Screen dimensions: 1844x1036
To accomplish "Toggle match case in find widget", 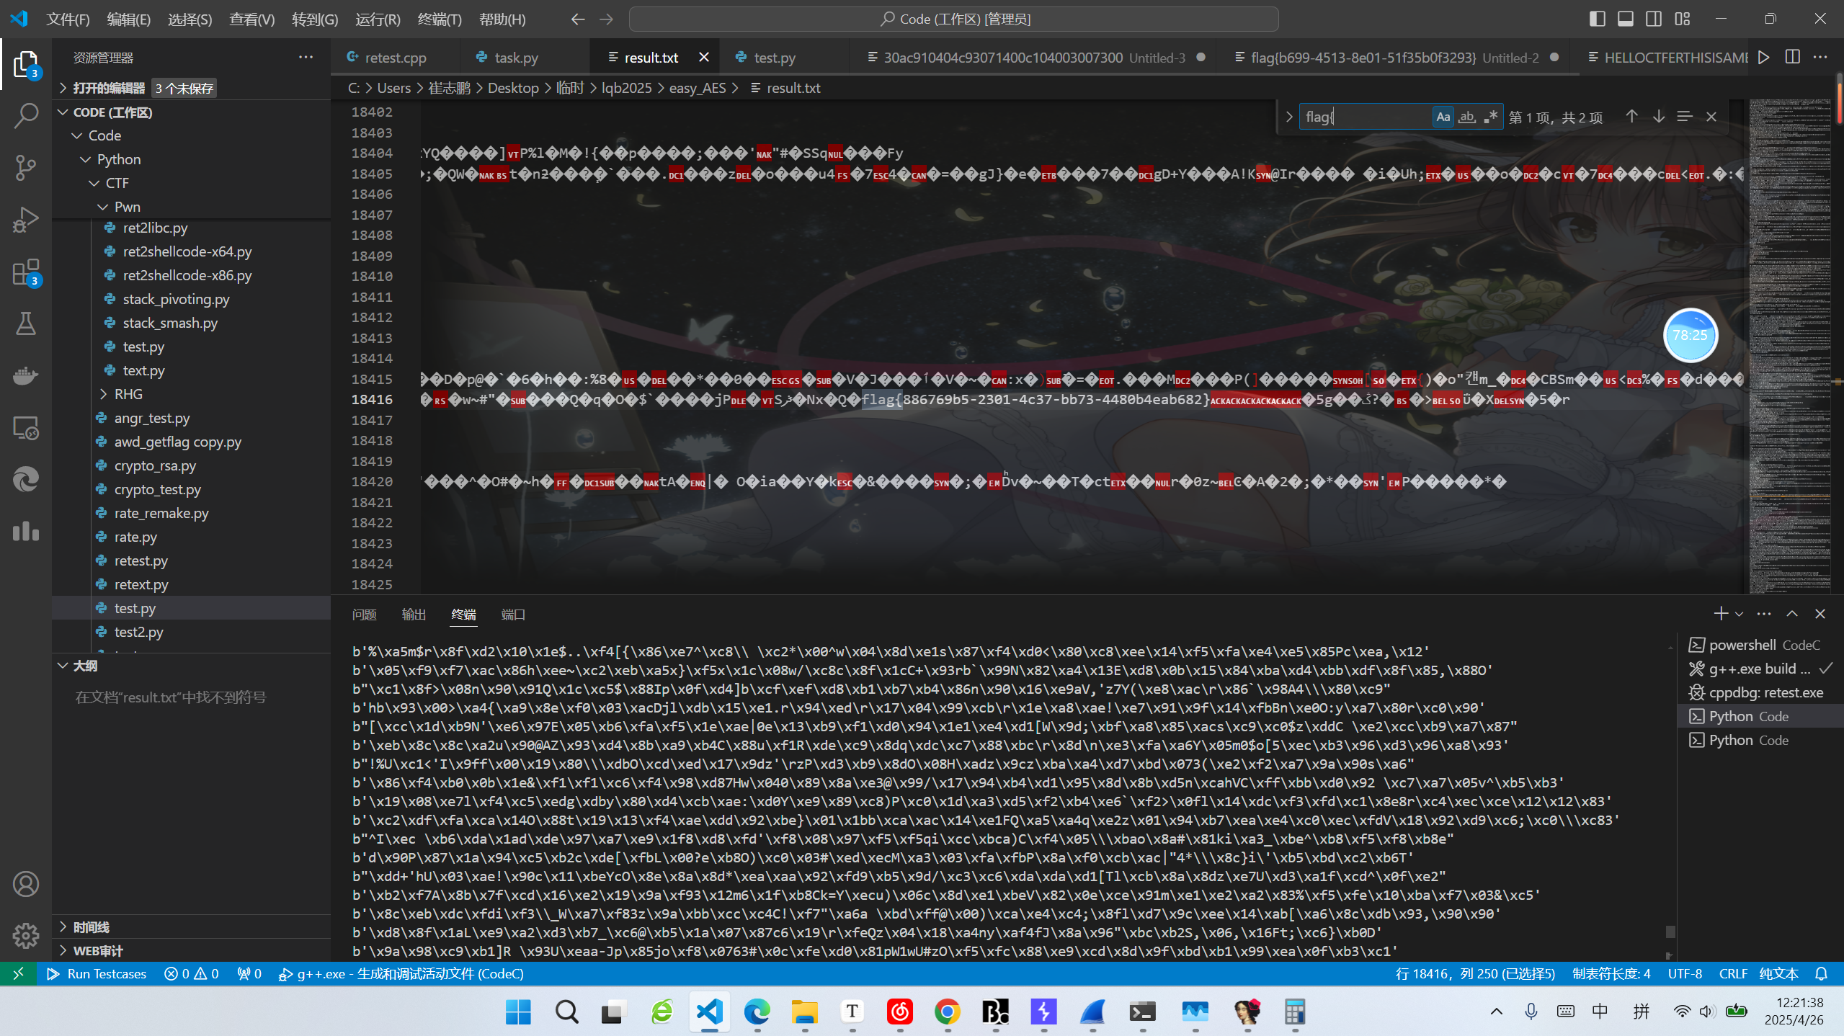I will coord(1443,117).
